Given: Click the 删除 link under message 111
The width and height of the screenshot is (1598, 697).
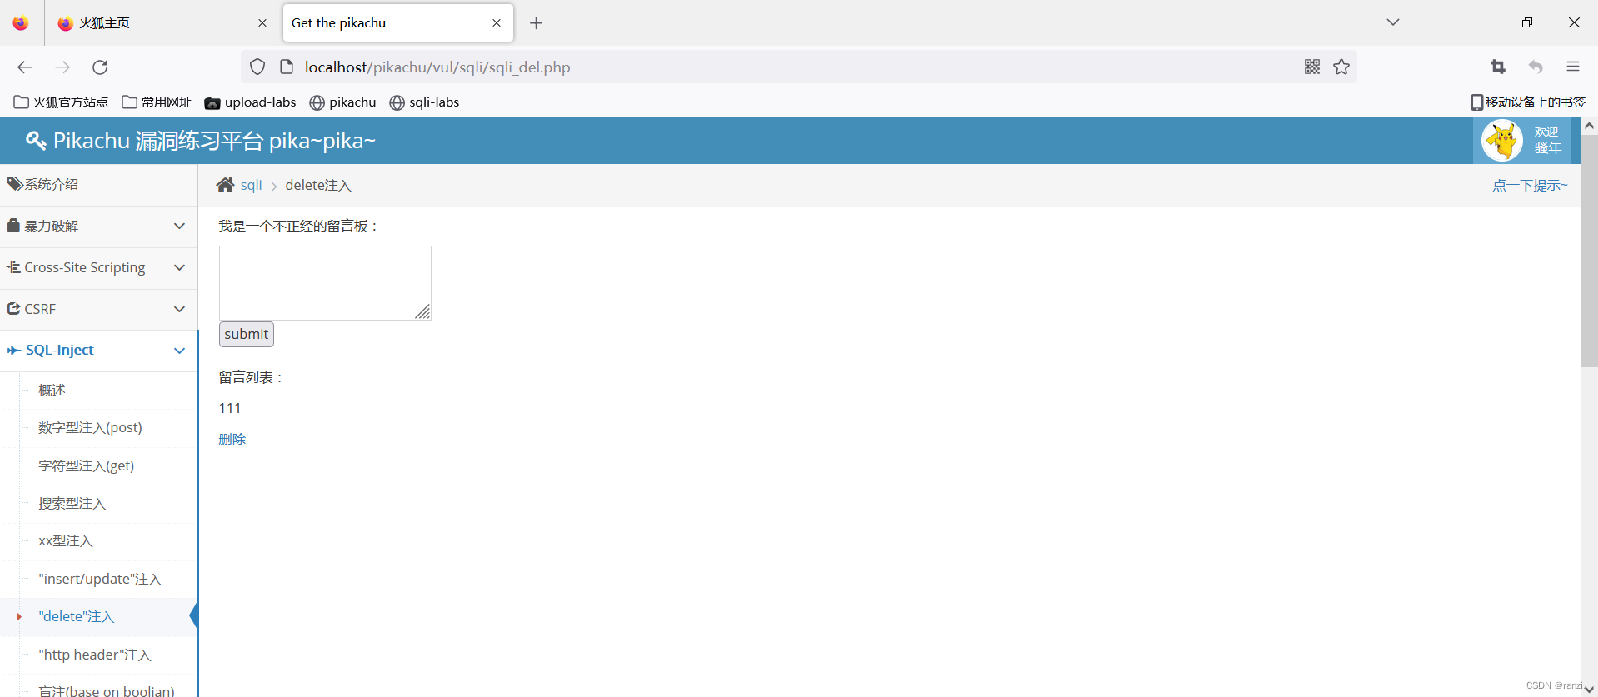Looking at the screenshot, I should 232,439.
